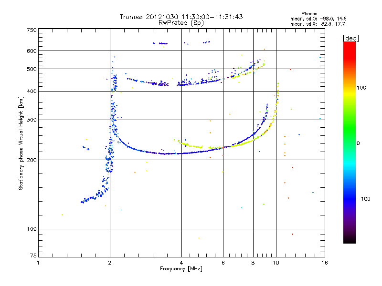Select the 'RwPretec (8p)' subtitle
The height and width of the screenshot is (286, 382).
pyautogui.click(x=181, y=23)
